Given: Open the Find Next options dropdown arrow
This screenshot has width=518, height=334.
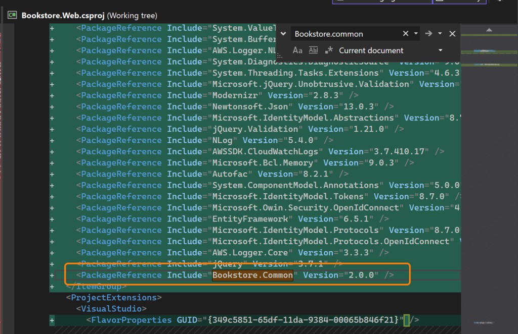Looking at the screenshot, I should 440,34.
